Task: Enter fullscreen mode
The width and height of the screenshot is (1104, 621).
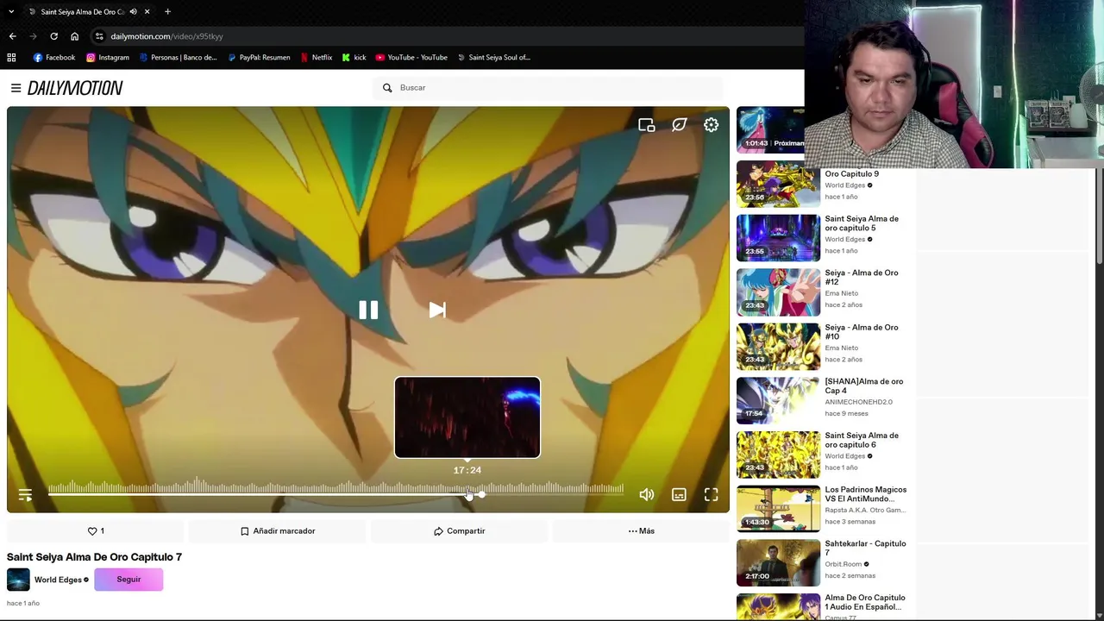Action: click(x=711, y=494)
